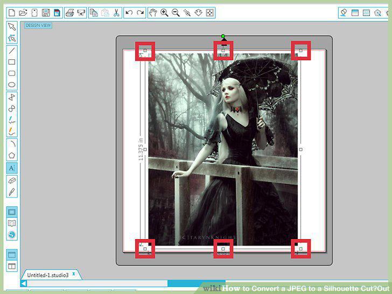Pick the Regular Polygon pentagon tool
Image resolution: width=392 pixels, height=294 pixels.
[x=12, y=155]
